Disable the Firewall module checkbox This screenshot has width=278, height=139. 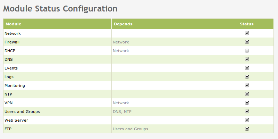tap(247, 42)
